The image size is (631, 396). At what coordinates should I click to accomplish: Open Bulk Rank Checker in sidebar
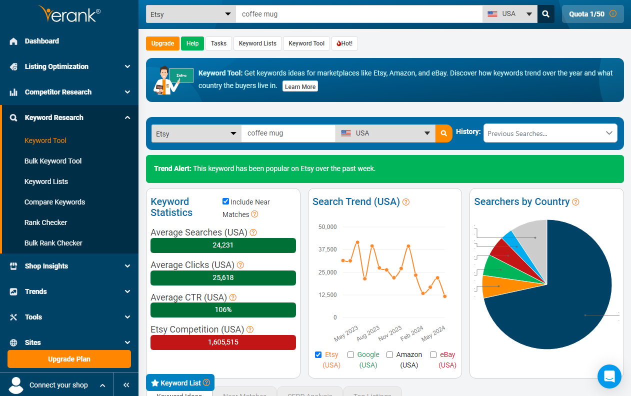point(53,243)
